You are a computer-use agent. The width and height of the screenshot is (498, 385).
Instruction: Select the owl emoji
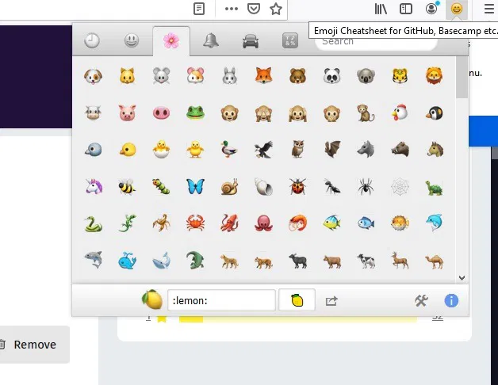[297, 149]
